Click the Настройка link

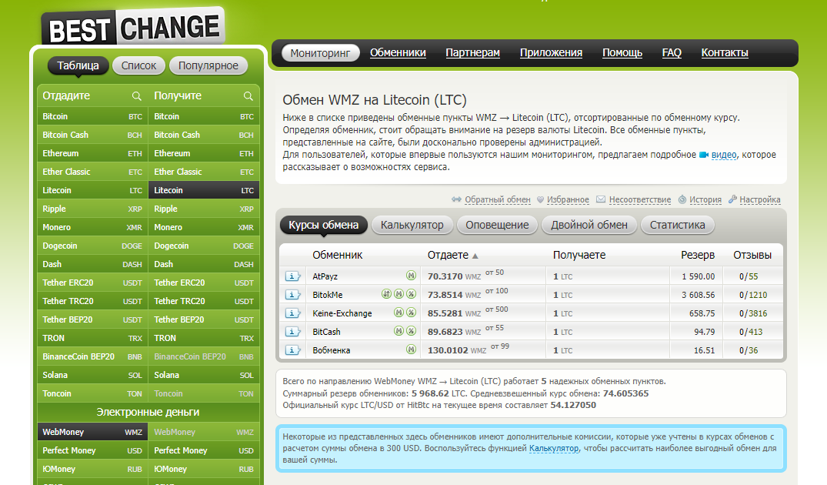coord(760,199)
